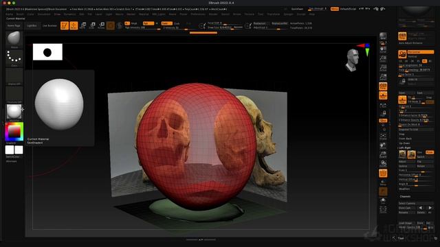Open the Preferences menu
The image size is (440, 247).
coord(198,14)
